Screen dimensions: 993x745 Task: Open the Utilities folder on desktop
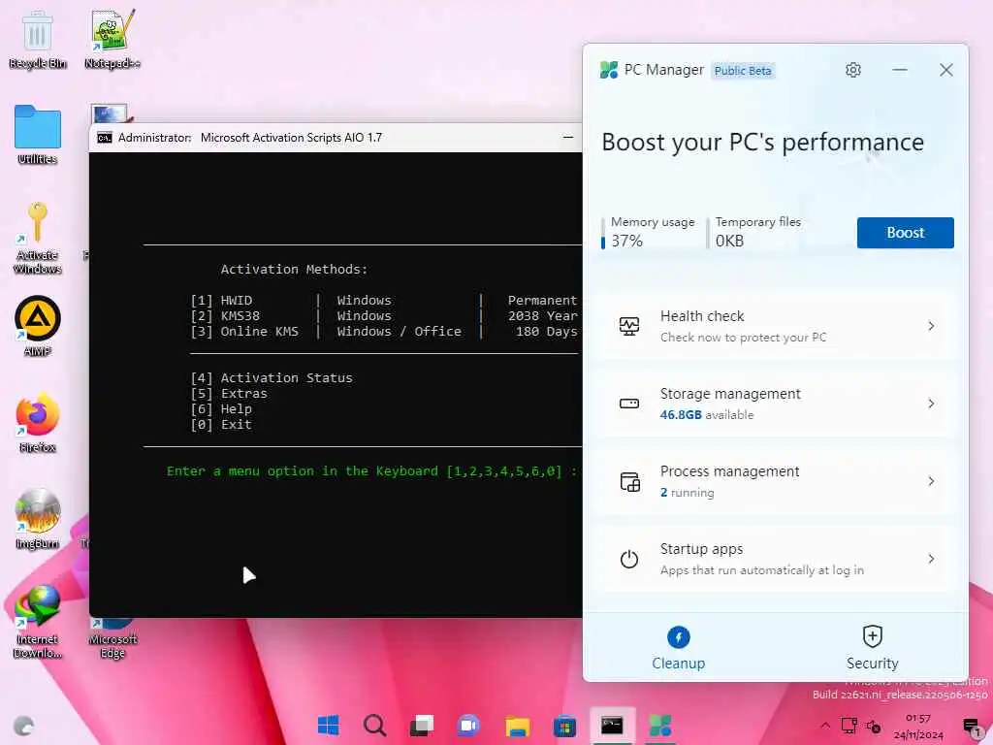tap(38, 134)
